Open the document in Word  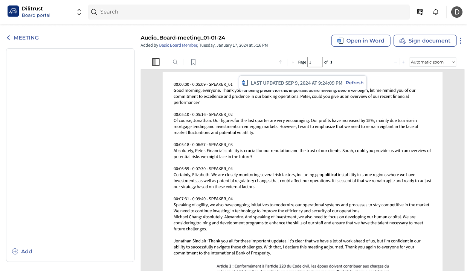pos(360,41)
